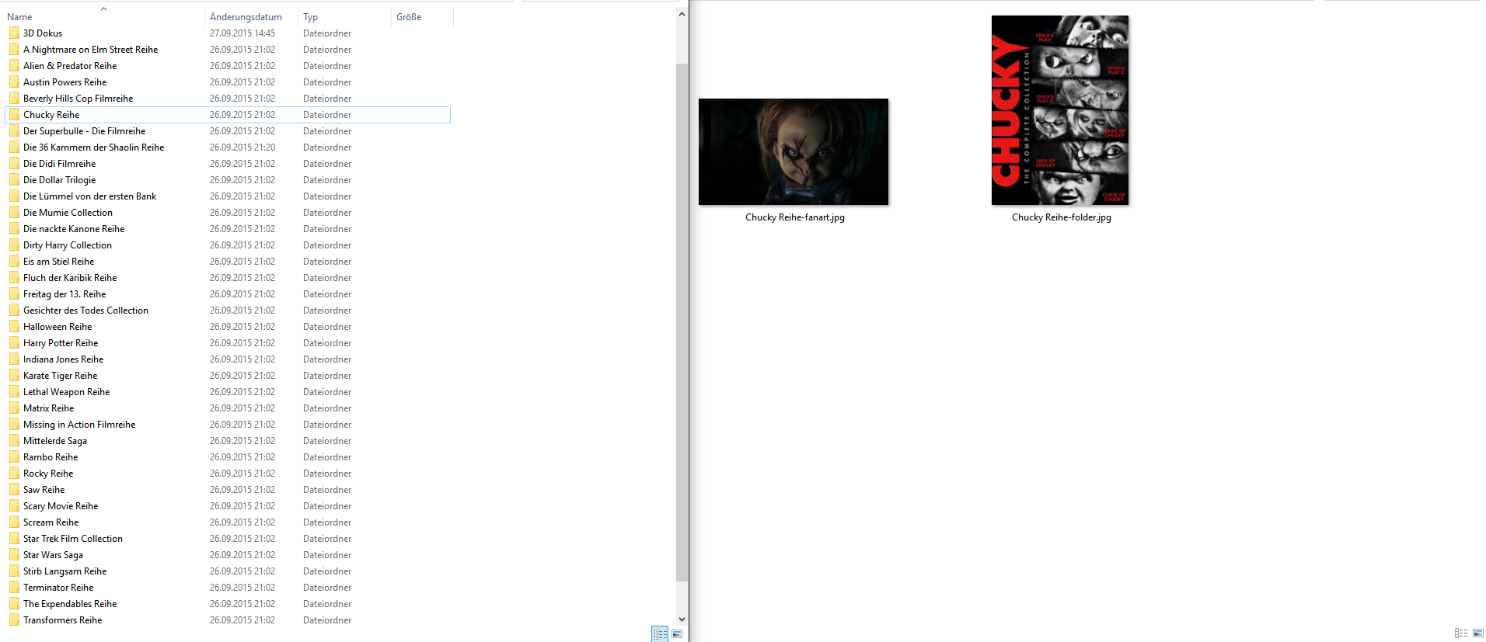Image resolution: width=1486 pixels, height=642 pixels.
Task: Click the Star Wars Saga folder icon
Action: [x=14, y=555]
